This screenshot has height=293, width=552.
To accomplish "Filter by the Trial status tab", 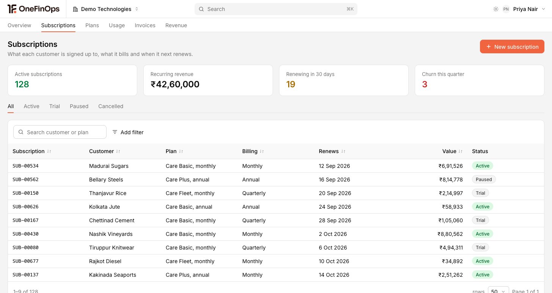I will (x=55, y=106).
